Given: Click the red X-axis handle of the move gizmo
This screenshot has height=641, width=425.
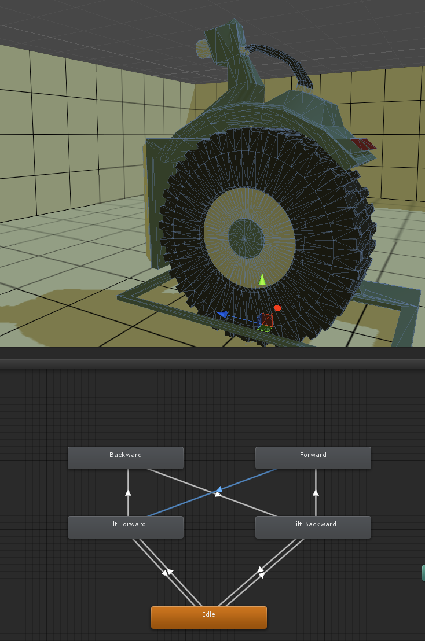Looking at the screenshot, I should (277, 308).
